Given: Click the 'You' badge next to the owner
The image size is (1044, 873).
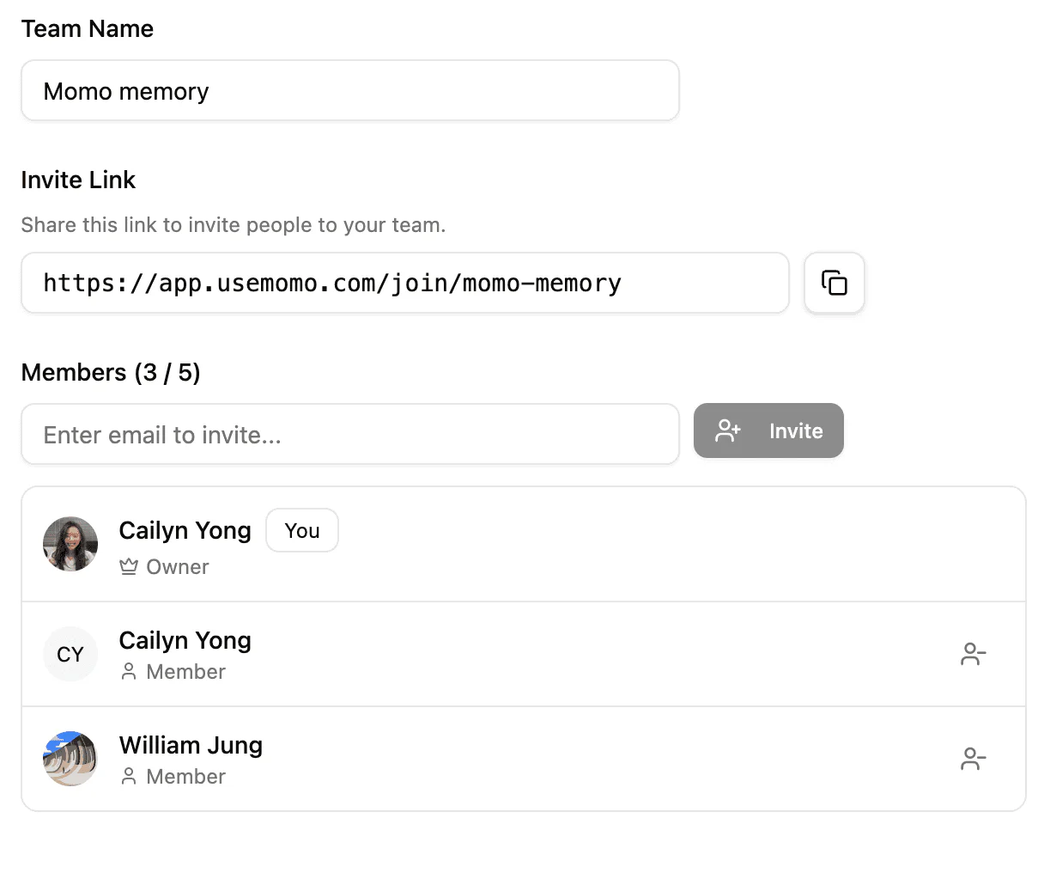Looking at the screenshot, I should pos(302,530).
